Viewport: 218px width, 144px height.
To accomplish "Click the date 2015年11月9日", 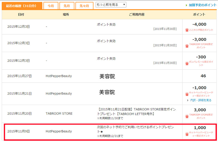I will pyautogui.click(x=19, y=131).
